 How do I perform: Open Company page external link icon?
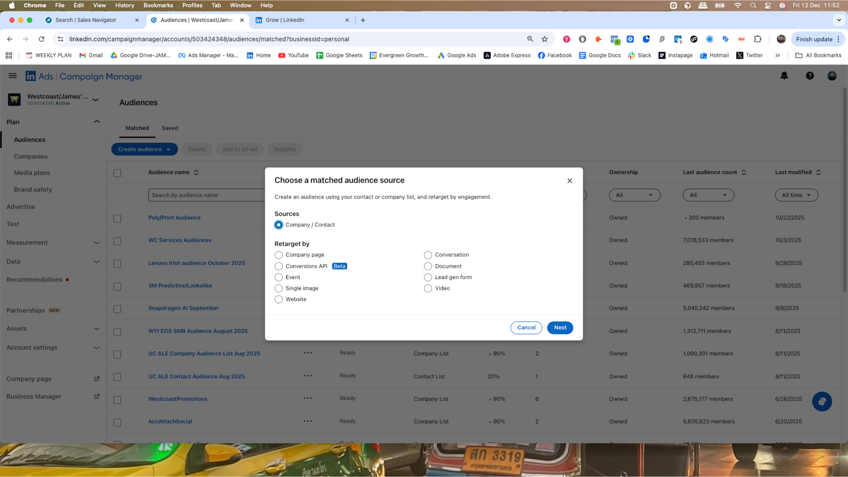pos(97,379)
